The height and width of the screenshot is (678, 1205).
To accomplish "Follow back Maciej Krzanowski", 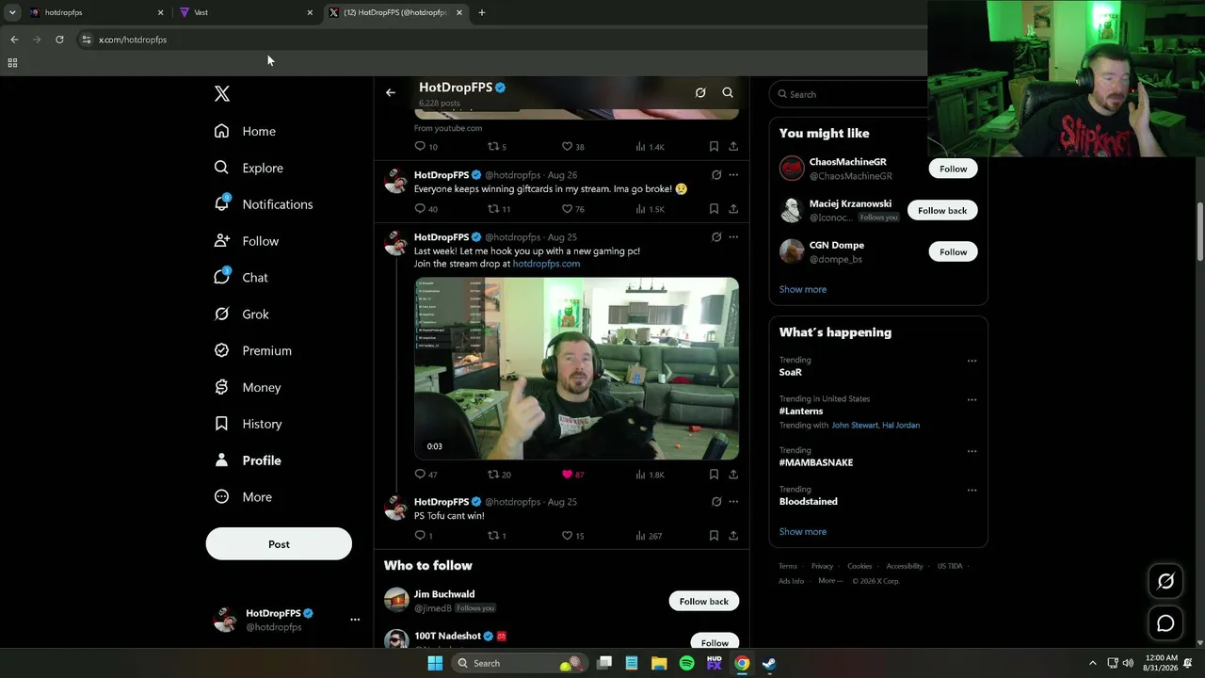I will click(942, 210).
